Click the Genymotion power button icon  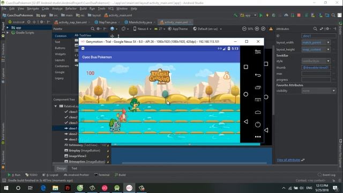pyautogui.click(x=258, y=124)
